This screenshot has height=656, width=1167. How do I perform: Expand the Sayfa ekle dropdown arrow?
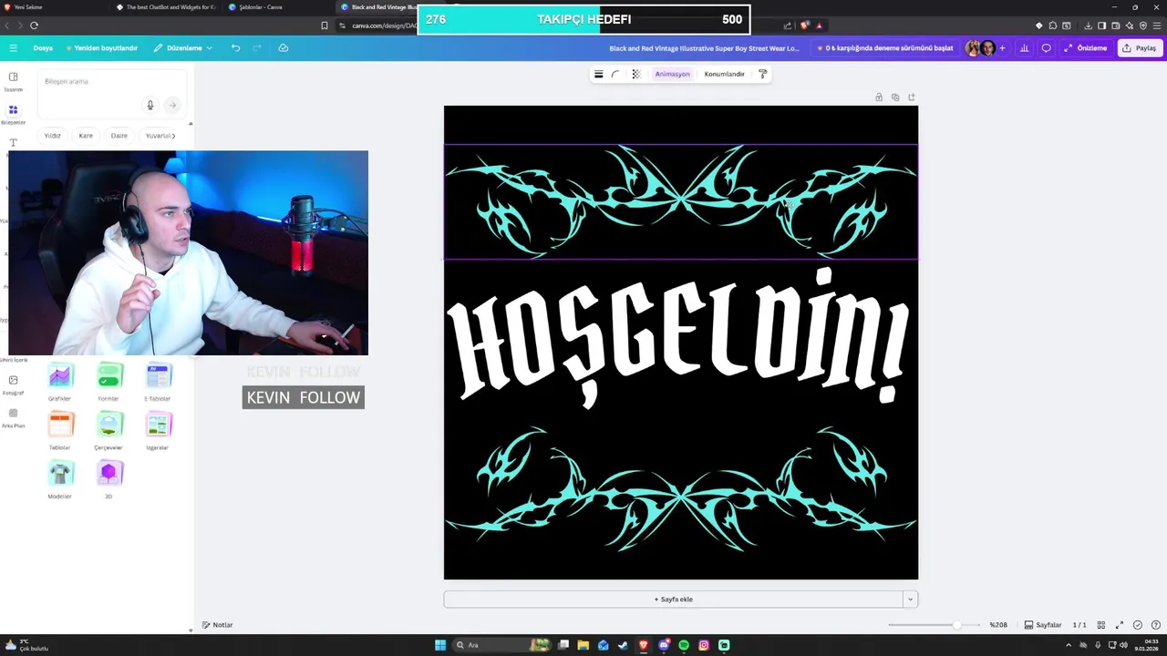910,600
